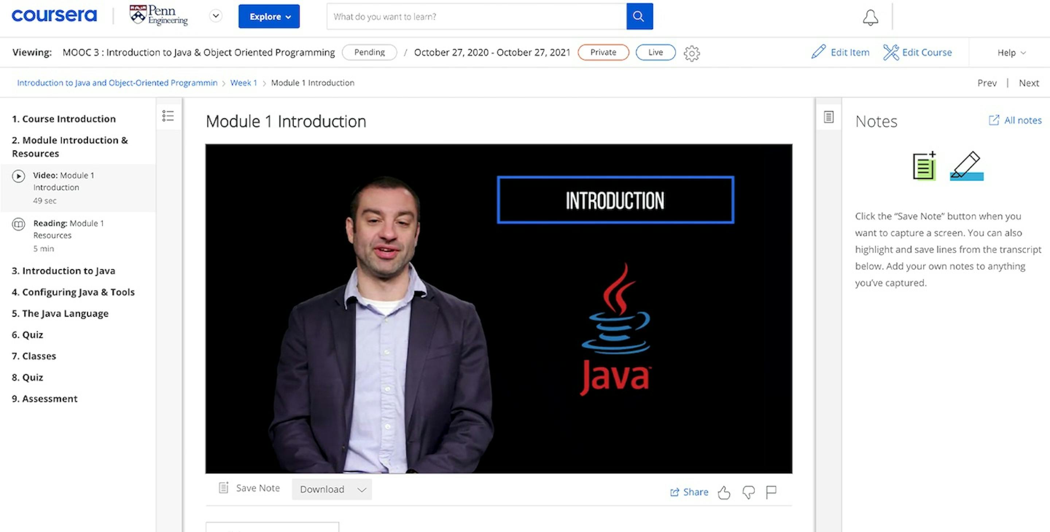Toggle the Notes panel document icon
The image size is (1050, 532).
coord(828,117)
